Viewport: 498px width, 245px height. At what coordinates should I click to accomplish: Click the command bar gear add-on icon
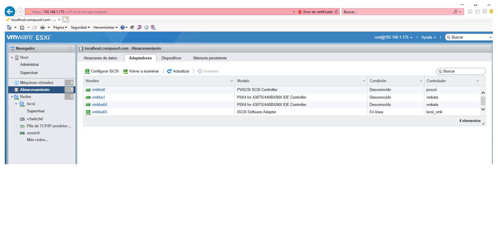coord(146,27)
